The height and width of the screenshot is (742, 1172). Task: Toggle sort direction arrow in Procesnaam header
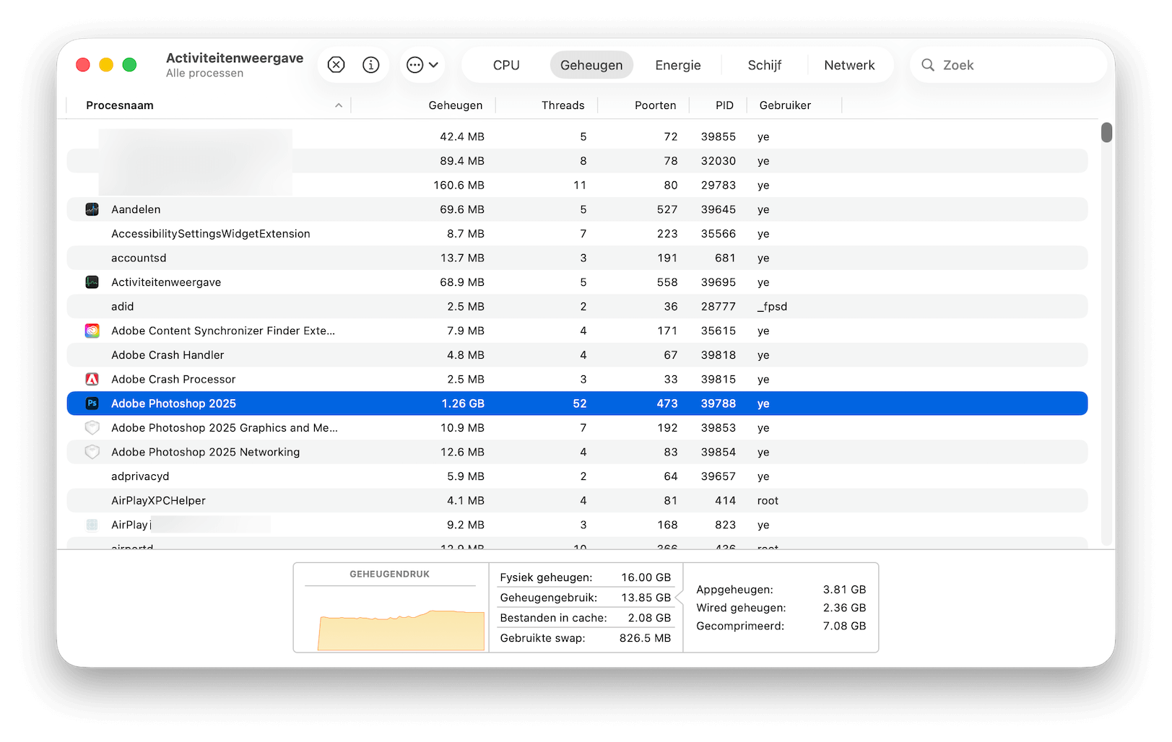tap(339, 105)
